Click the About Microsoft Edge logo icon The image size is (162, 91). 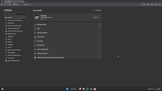pos(6,61)
